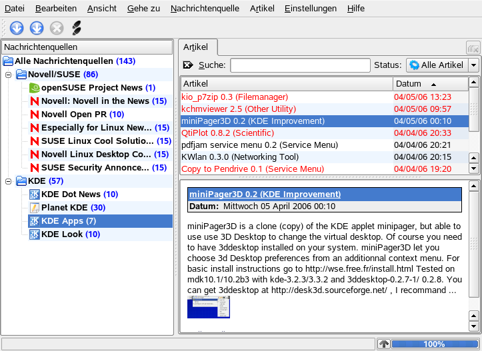
Task: Open the Datei menu
Action: 14,8
